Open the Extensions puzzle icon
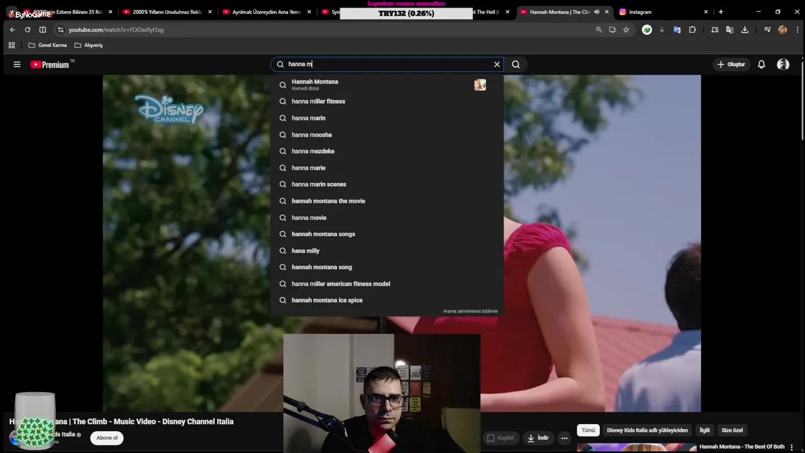Image resolution: width=805 pixels, height=453 pixels. [692, 30]
